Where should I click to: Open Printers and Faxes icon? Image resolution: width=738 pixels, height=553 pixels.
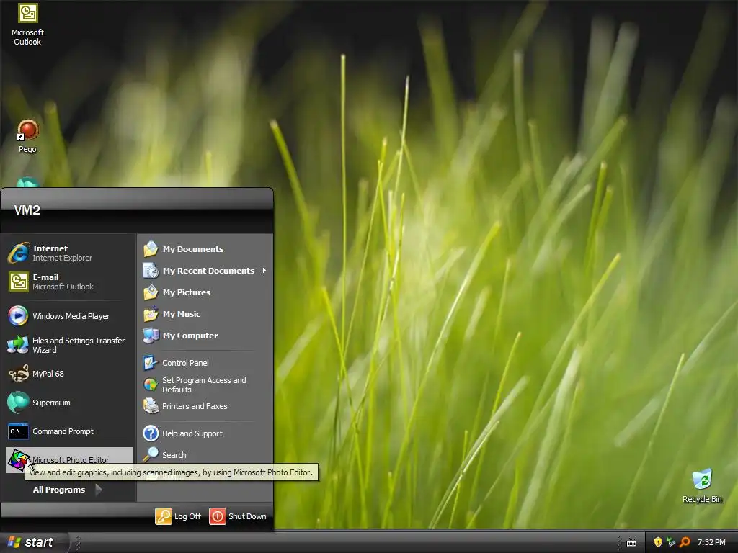coord(151,406)
